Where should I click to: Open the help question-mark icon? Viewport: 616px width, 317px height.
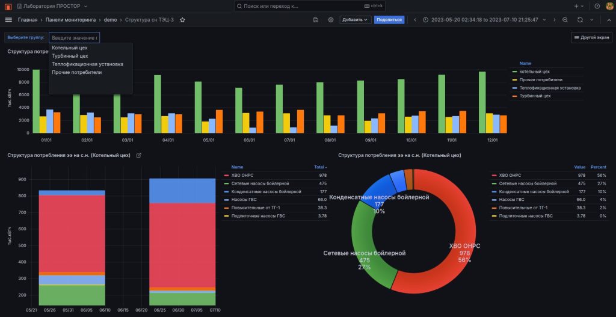(597, 6)
